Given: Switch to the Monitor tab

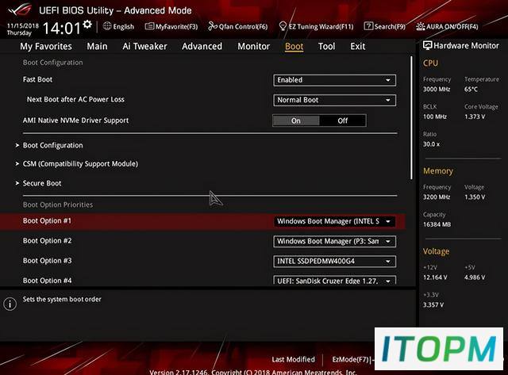Looking at the screenshot, I should 253,46.
